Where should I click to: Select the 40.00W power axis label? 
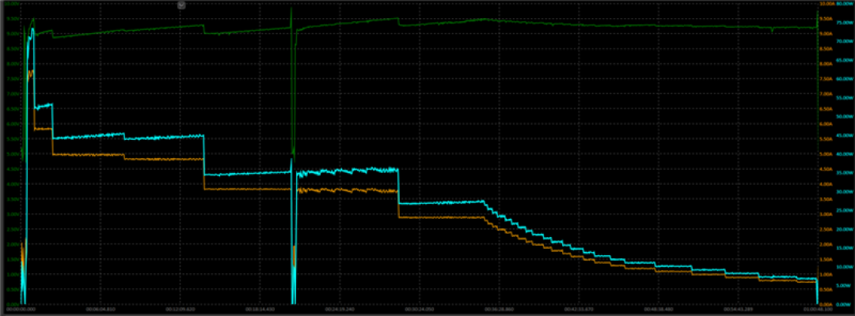coord(844,154)
